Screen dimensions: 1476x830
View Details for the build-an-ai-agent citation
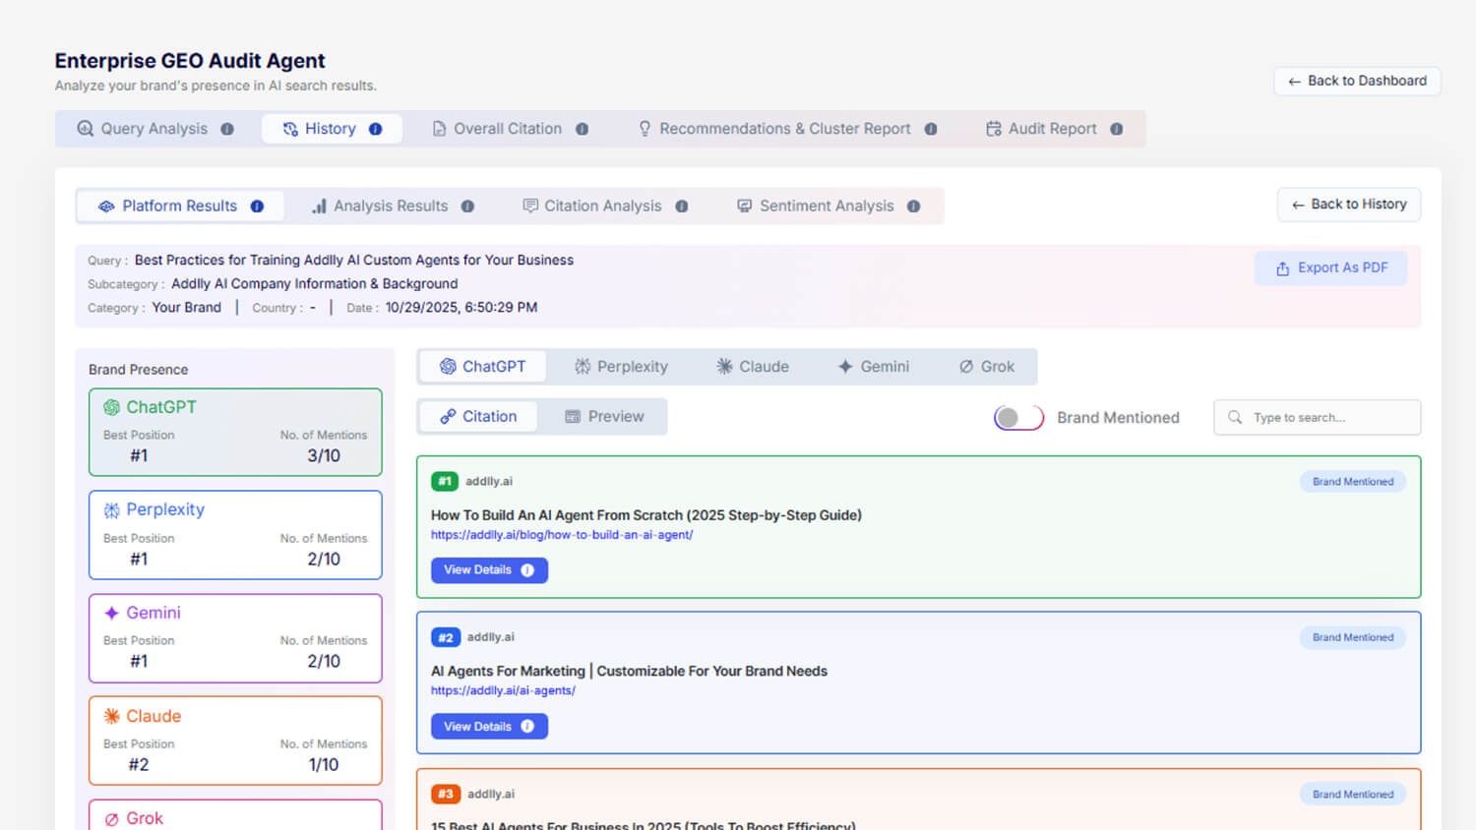pyautogui.click(x=489, y=570)
